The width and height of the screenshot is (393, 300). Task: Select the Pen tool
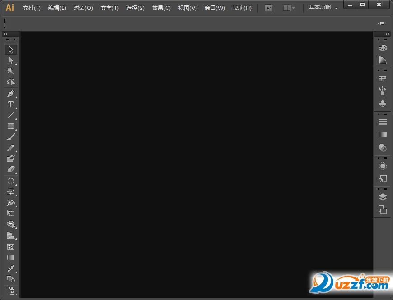coord(11,94)
